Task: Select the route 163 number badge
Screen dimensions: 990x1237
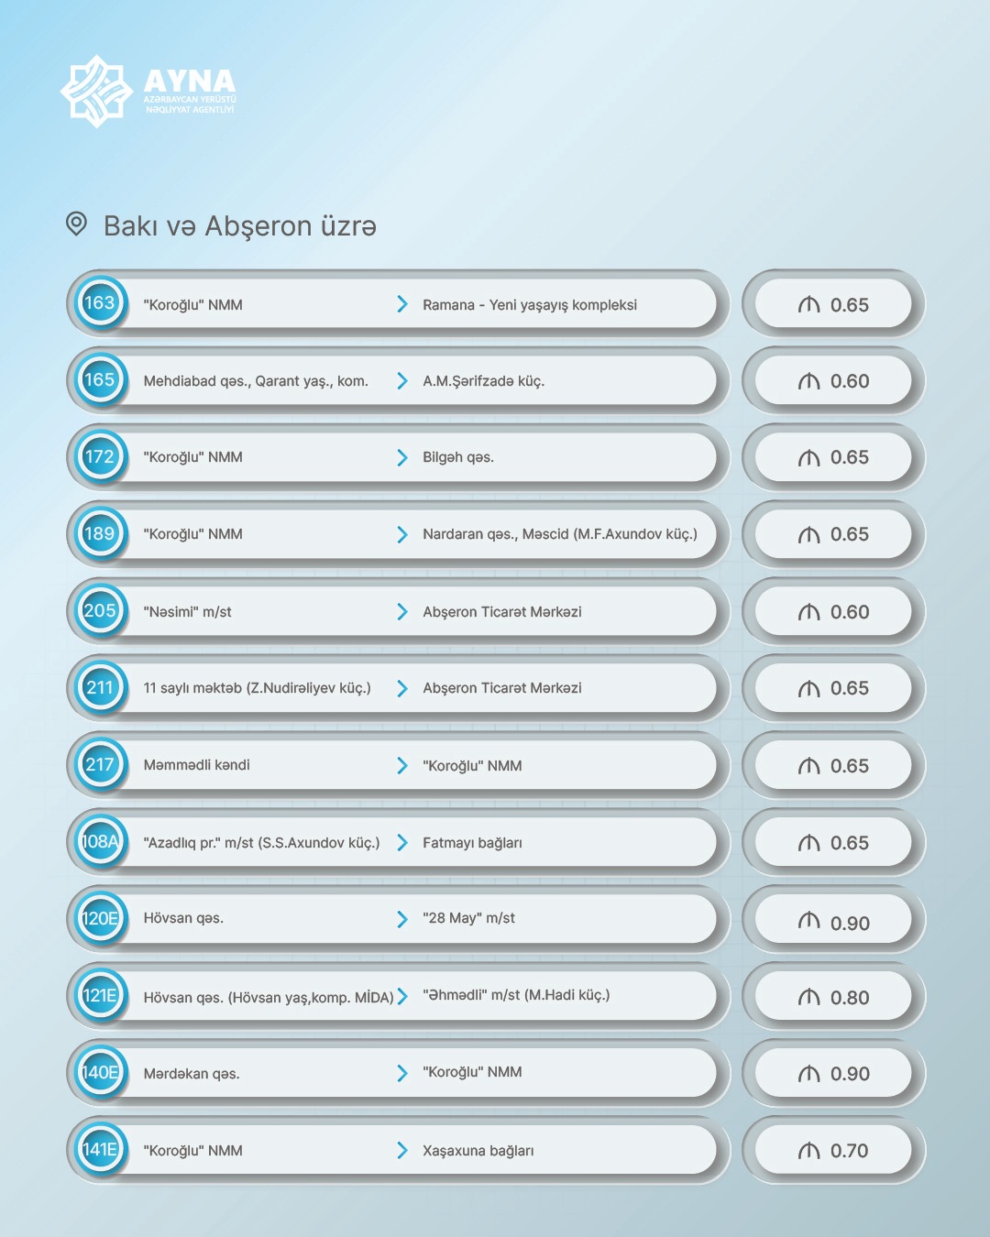Action: [100, 303]
